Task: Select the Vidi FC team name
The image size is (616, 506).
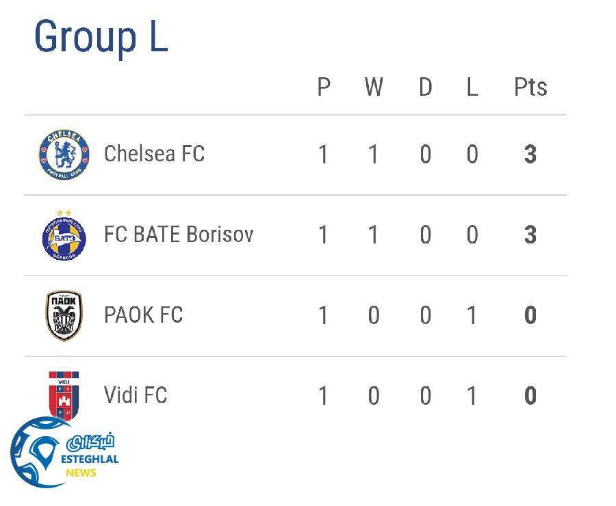Action: tap(135, 395)
